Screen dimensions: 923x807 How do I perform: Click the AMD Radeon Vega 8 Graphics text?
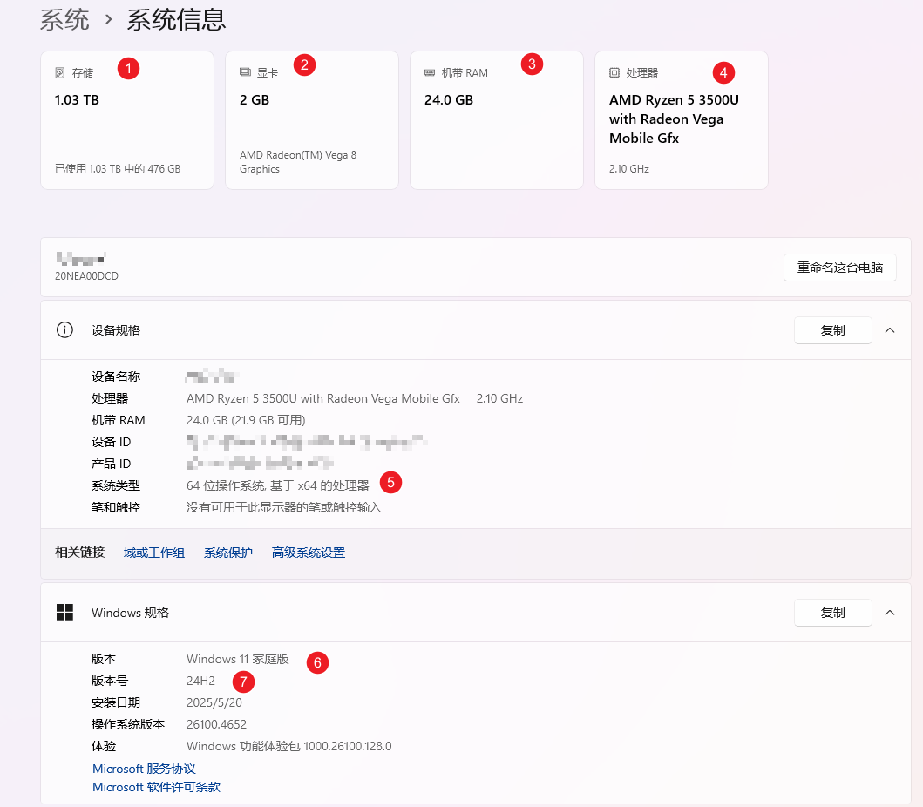[x=298, y=162]
